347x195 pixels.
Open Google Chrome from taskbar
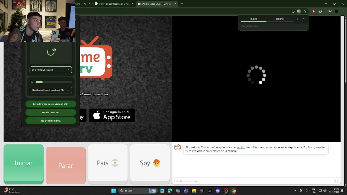point(234,191)
